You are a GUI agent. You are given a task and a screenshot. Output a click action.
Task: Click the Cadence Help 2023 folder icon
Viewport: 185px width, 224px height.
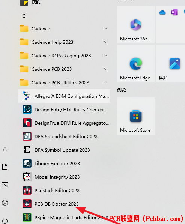click(x=24, y=42)
